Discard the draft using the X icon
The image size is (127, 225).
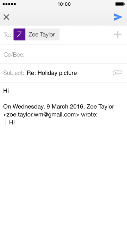[6, 17]
